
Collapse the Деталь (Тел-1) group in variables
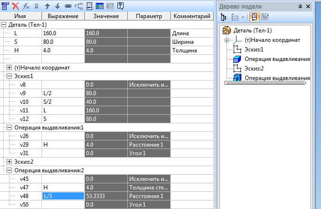pos(3,25)
